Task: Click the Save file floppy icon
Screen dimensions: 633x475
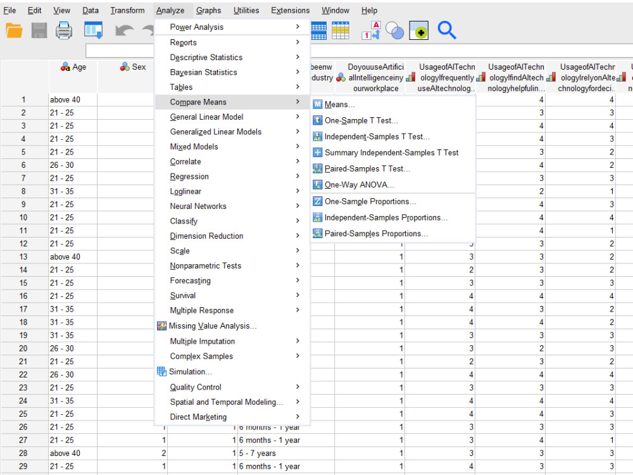Action: coord(39,30)
